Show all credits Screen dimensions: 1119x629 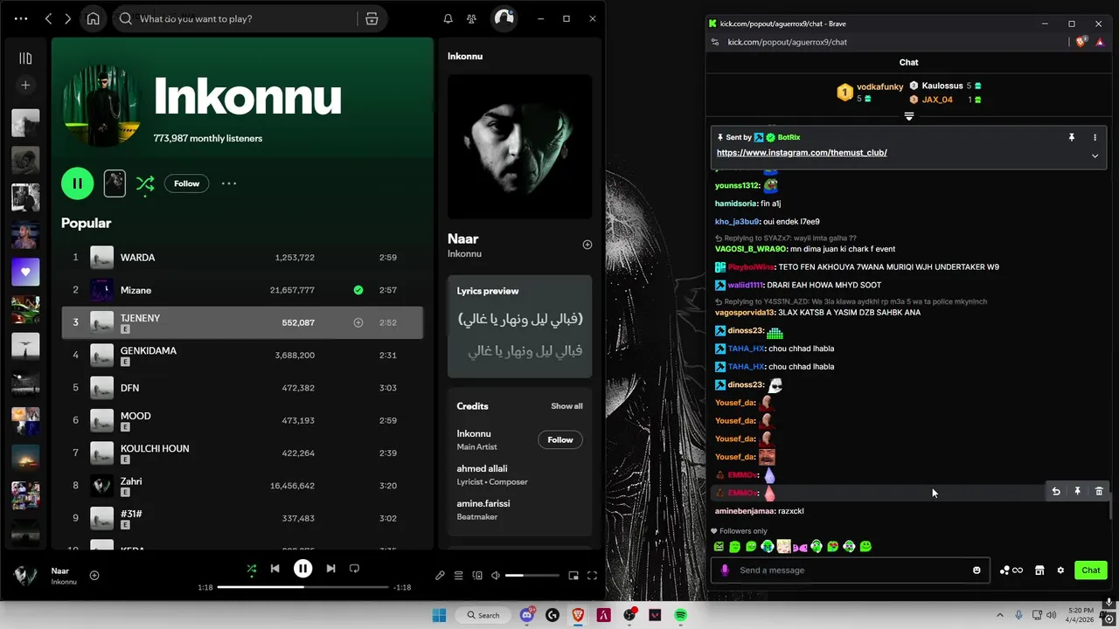(x=566, y=406)
